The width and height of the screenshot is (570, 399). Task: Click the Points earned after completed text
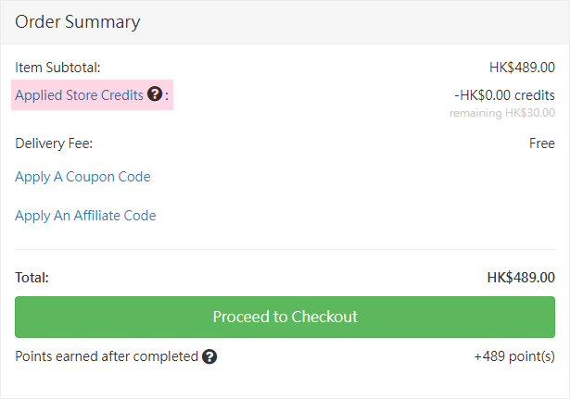pos(107,356)
